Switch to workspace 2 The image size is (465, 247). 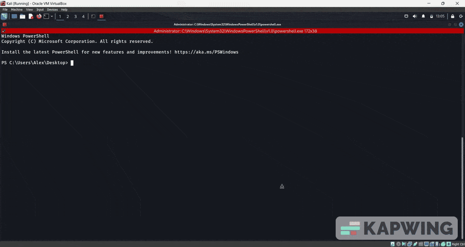[x=68, y=16]
